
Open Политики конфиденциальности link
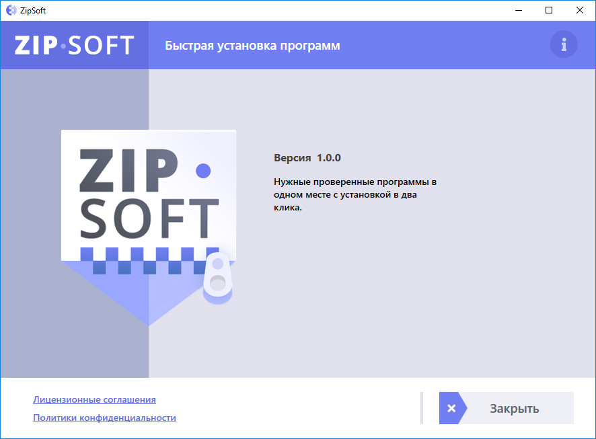point(104,417)
